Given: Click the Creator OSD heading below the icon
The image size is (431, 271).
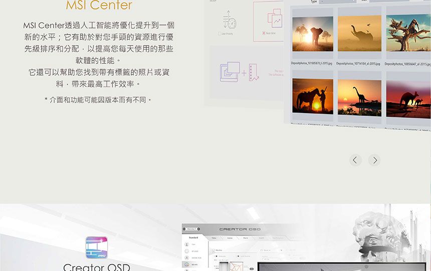Looking at the screenshot, I should 97,267.
